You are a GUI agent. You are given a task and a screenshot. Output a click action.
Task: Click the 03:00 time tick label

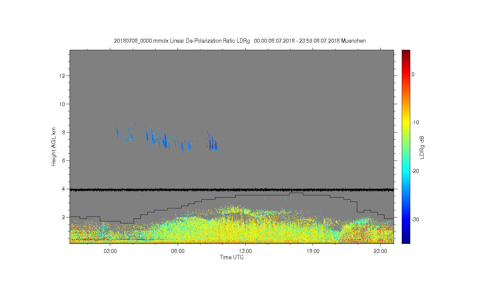coord(110,251)
